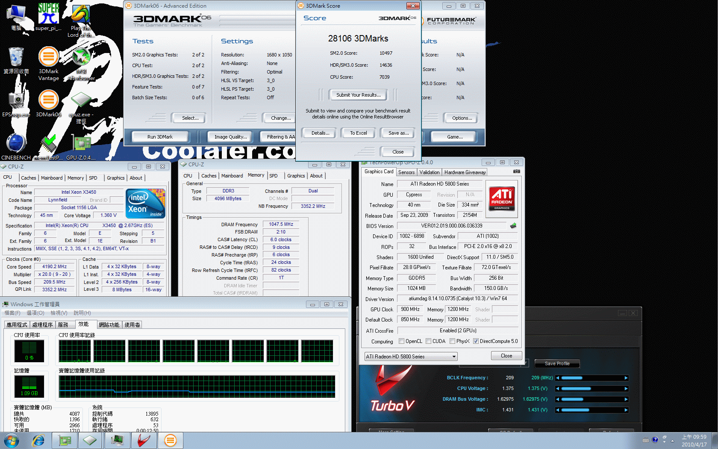Viewport: 718px width, 449px height.
Task: Select the 網路功能 tab in Task Manager
Action: point(109,325)
